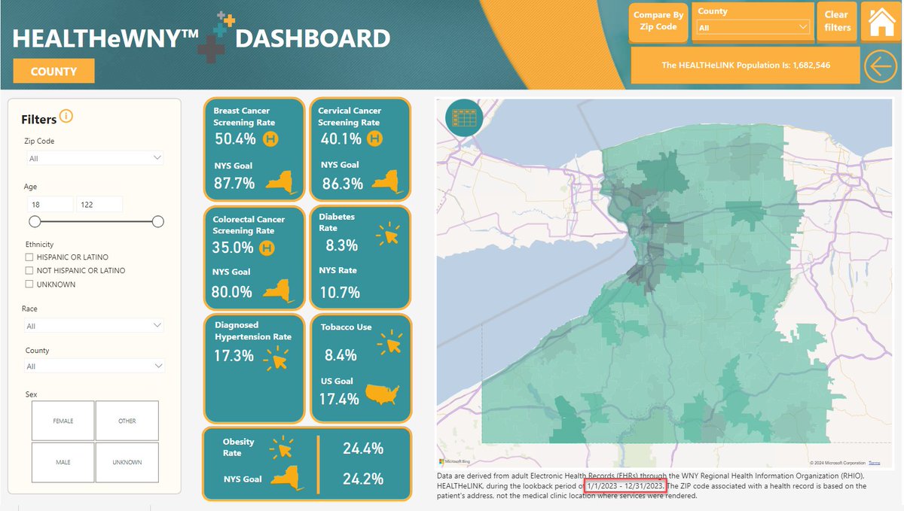Click the minimum age input field showing 18
This screenshot has height=511, width=904.
(x=50, y=205)
